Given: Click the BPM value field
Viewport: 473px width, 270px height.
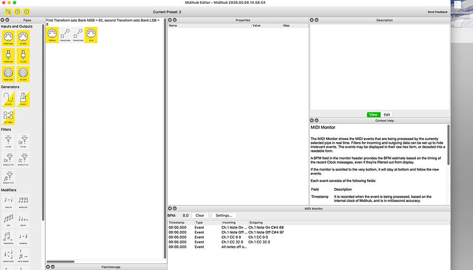Looking at the screenshot, I should 186,215.
